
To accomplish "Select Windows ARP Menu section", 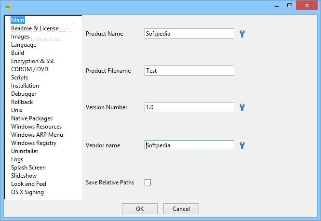I will pyautogui.click(x=37, y=135).
